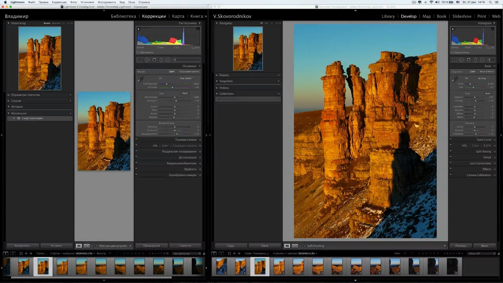
Task: Open Spotlight search in the macOS menu bar
Action: coord(490,2)
